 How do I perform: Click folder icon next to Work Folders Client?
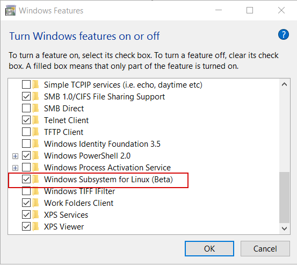coord(35,203)
